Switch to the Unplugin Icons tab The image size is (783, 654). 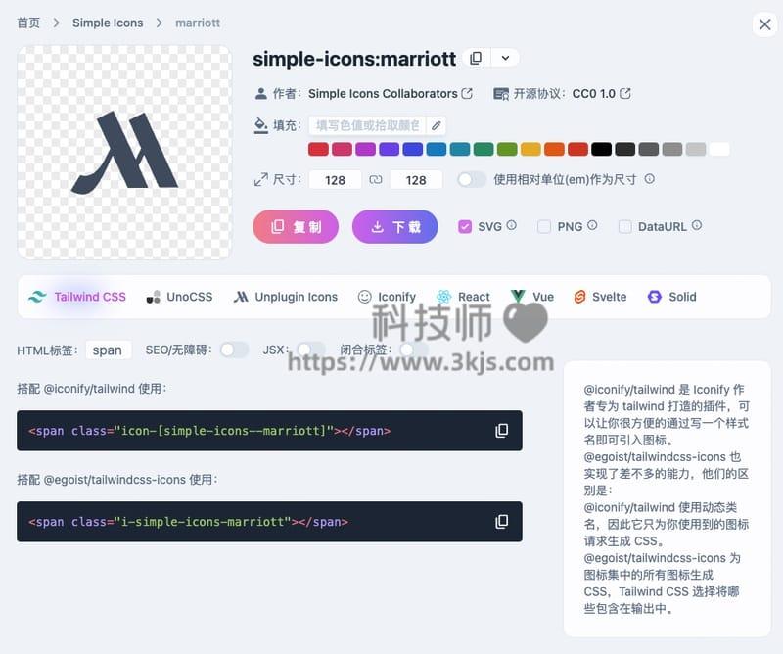coord(286,297)
